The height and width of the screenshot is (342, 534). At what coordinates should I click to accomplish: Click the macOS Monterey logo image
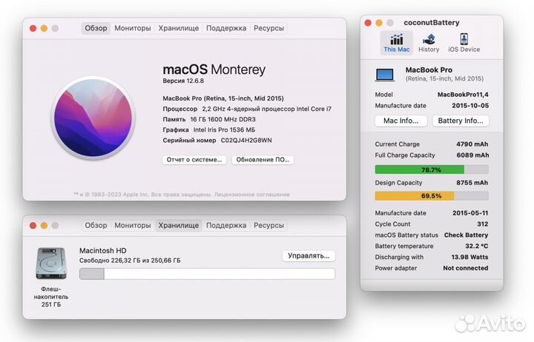(93, 118)
